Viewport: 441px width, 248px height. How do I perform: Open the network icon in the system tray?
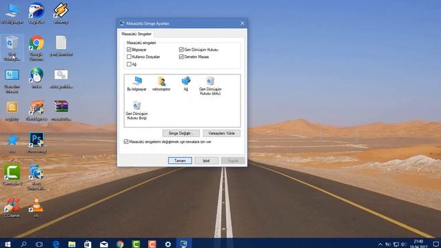coord(396,244)
